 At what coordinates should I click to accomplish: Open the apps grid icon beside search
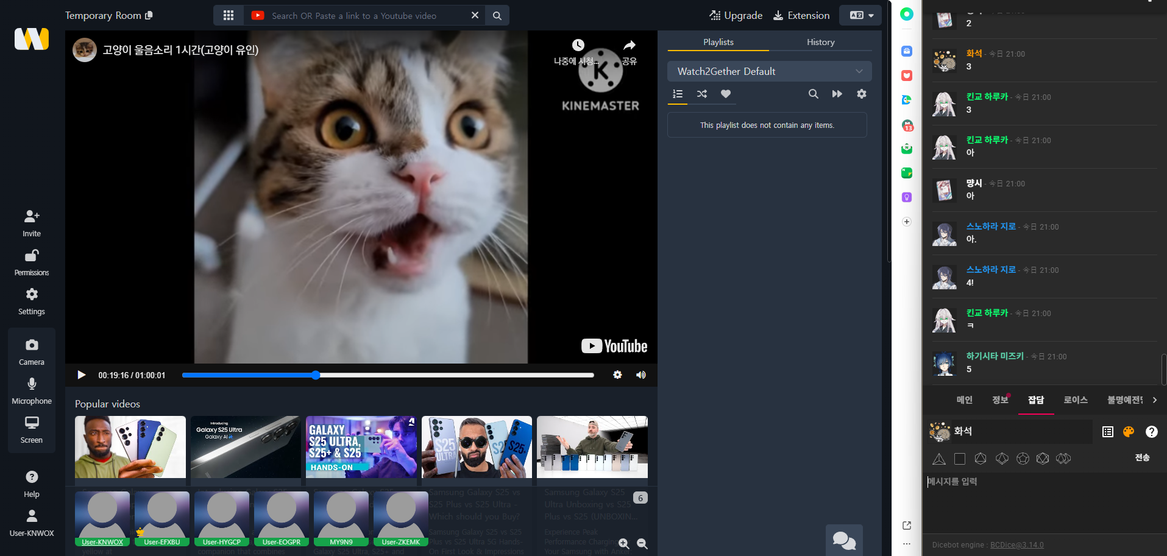click(x=229, y=15)
